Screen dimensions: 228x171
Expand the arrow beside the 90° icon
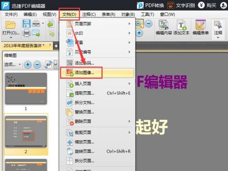click(x=56, y=65)
